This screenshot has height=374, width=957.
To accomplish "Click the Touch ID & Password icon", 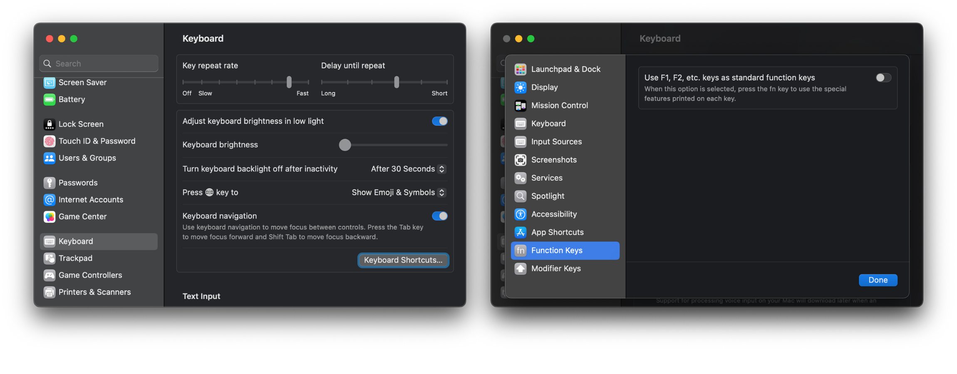I will [50, 141].
